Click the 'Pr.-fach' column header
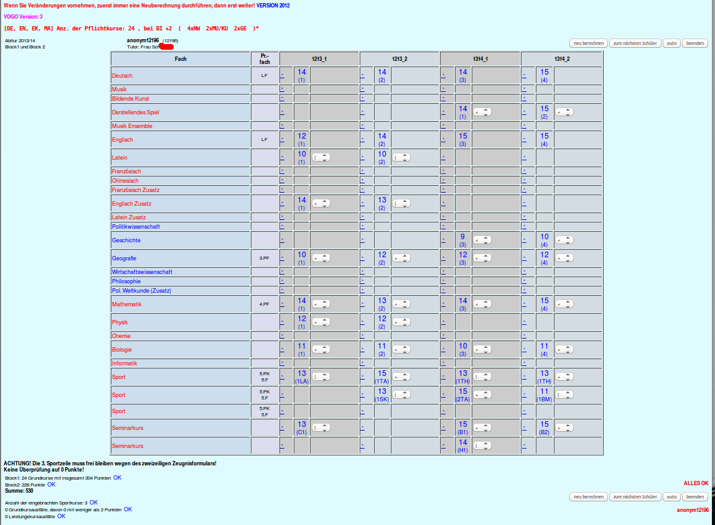This screenshot has width=715, height=525. coord(264,59)
